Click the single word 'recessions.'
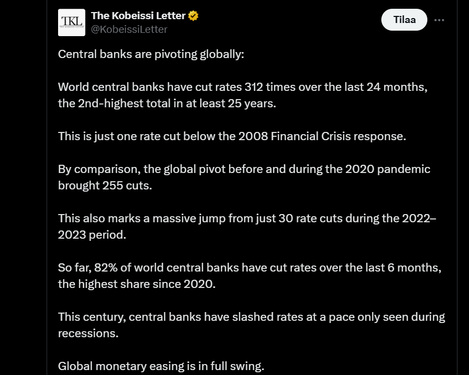This screenshot has width=469, height=375. (88, 333)
